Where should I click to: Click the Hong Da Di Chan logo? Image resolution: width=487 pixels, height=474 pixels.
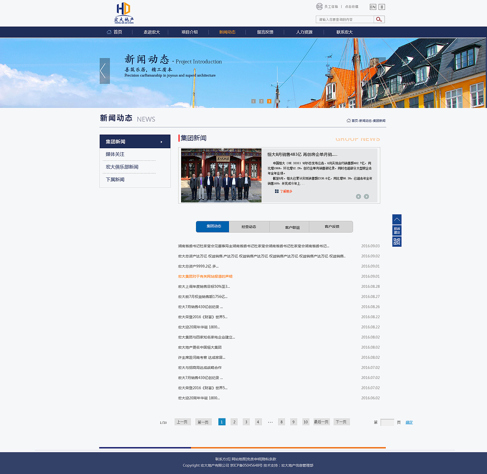click(x=124, y=13)
